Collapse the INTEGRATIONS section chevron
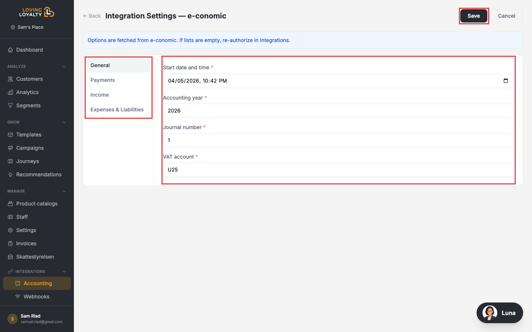The height and width of the screenshot is (332, 532). 64,272
